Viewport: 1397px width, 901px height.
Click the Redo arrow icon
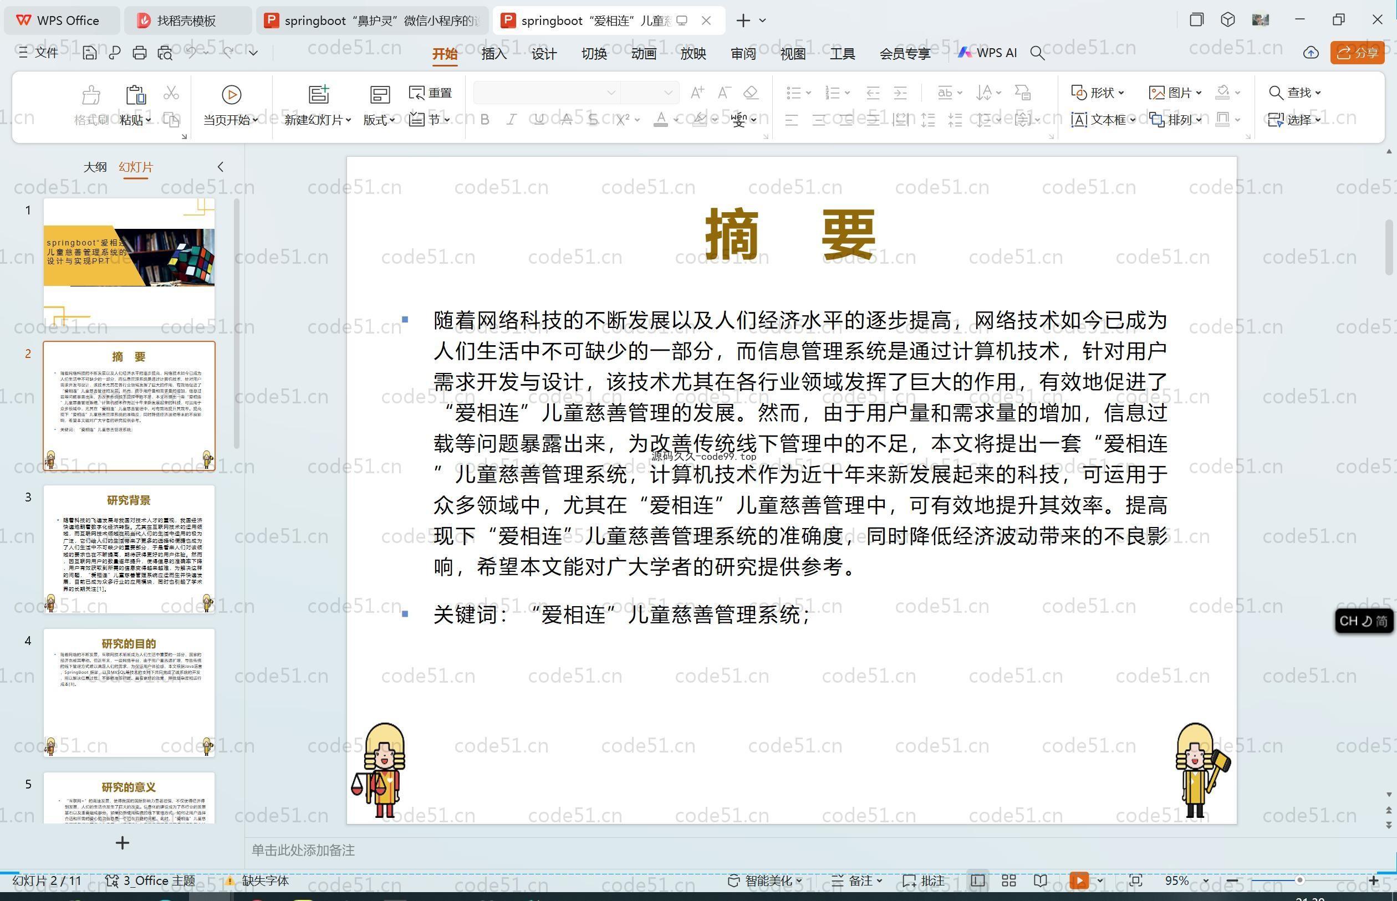(228, 53)
